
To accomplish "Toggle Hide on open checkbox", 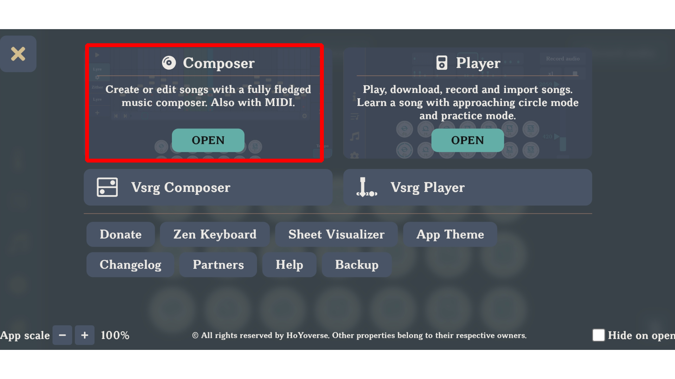I will 598,335.
